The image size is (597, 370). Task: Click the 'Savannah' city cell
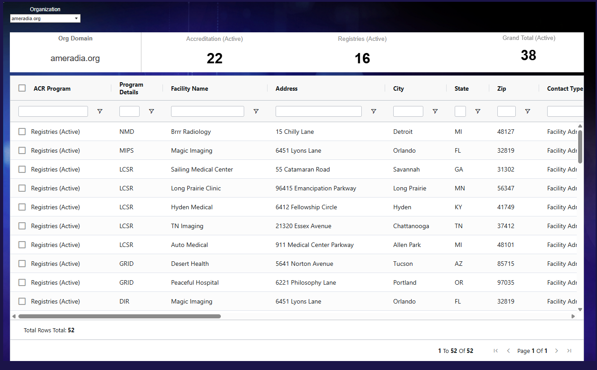[406, 169]
